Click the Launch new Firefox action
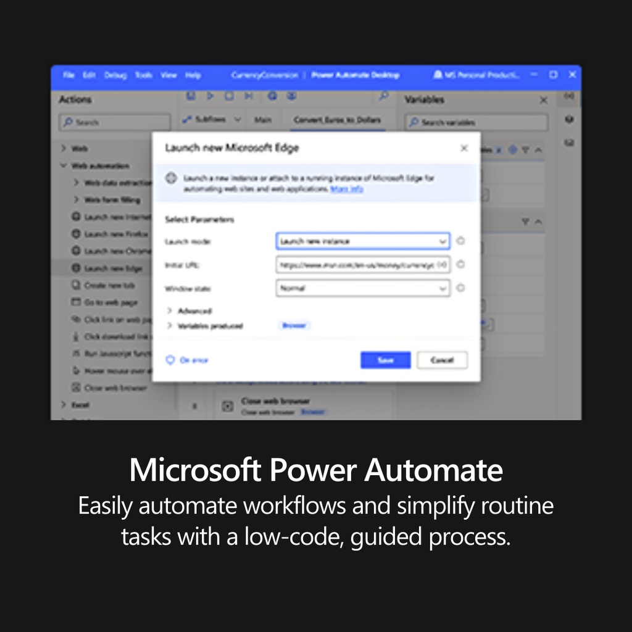 click(110, 234)
